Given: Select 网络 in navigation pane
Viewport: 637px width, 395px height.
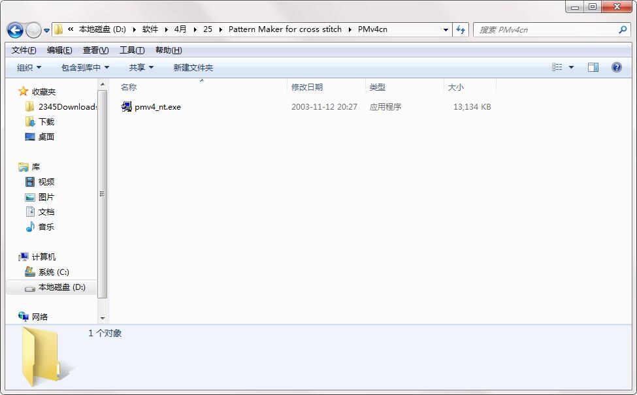Looking at the screenshot, I should click(40, 317).
